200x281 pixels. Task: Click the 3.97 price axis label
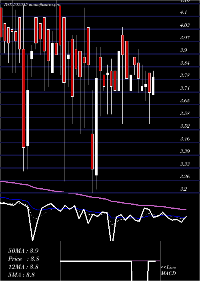click(x=185, y=38)
